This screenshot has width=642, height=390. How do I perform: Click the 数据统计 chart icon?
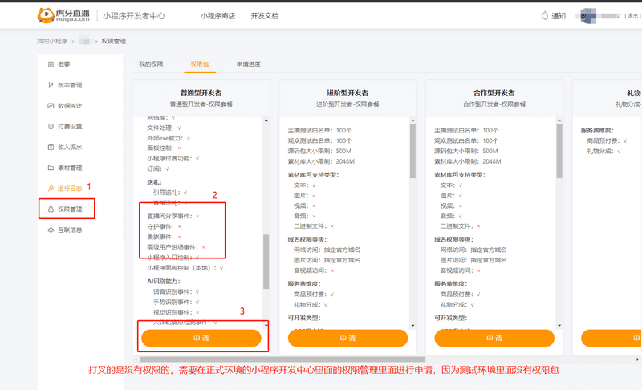[51, 106]
